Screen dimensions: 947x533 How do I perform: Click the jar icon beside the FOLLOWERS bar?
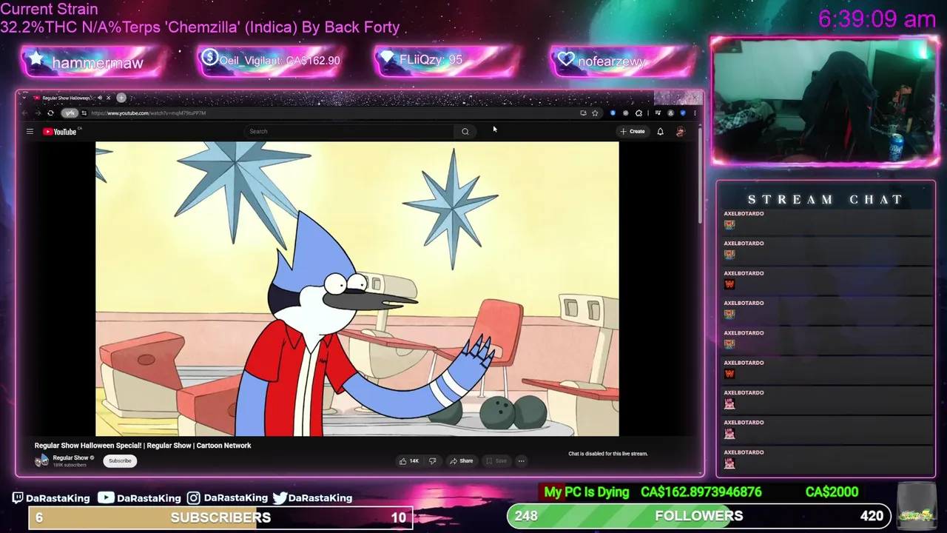(x=915, y=506)
